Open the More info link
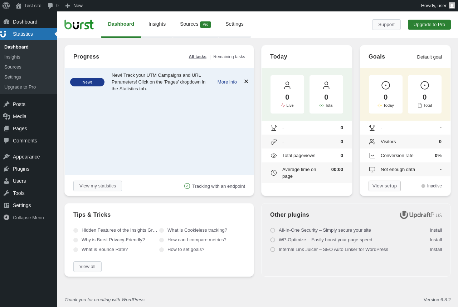Screen dimensions: 458x307 pyautogui.click(x=227, y=82)
